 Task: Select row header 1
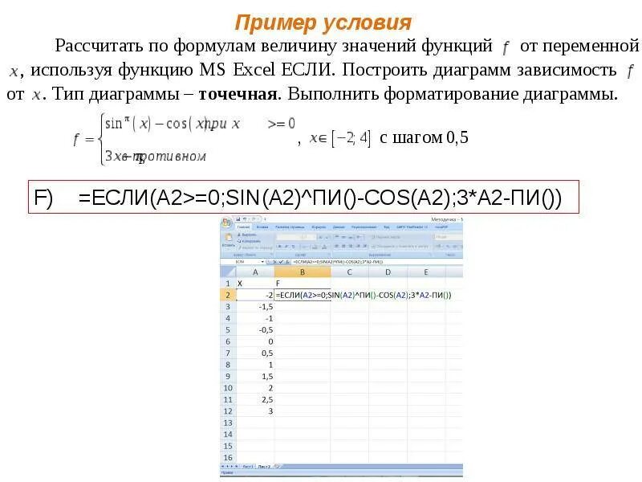tap(228, 284)
